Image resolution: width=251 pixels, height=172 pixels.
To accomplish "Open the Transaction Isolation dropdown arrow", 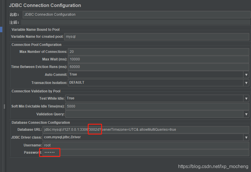I will (x=246, y=83).
